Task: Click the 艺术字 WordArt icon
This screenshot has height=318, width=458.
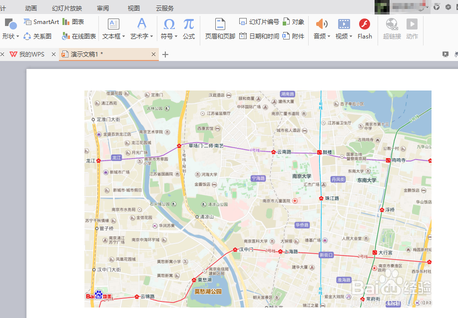Action: point(142,24)
